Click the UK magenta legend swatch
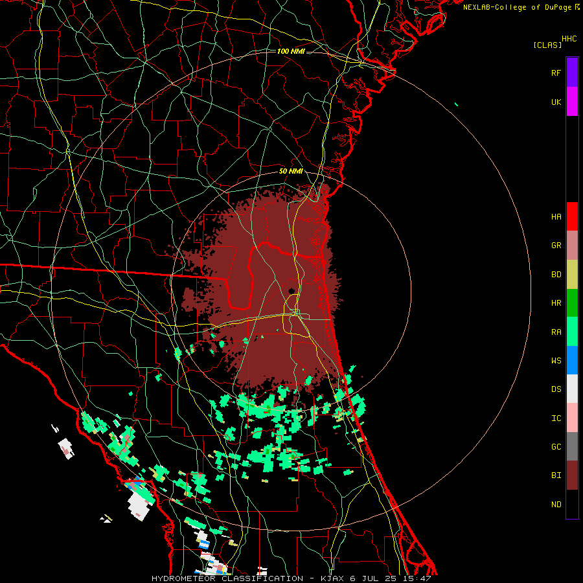 tap(572, 102)
